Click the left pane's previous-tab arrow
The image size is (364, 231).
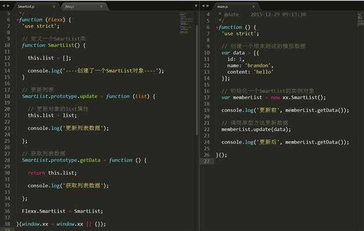(3, 6)
